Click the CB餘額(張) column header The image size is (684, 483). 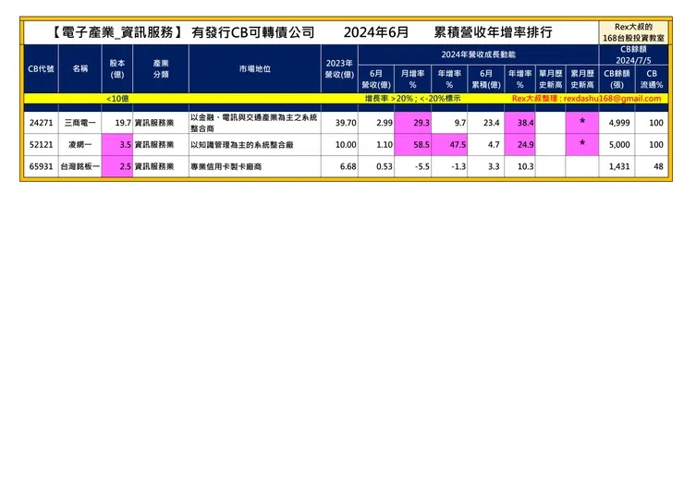617,78
